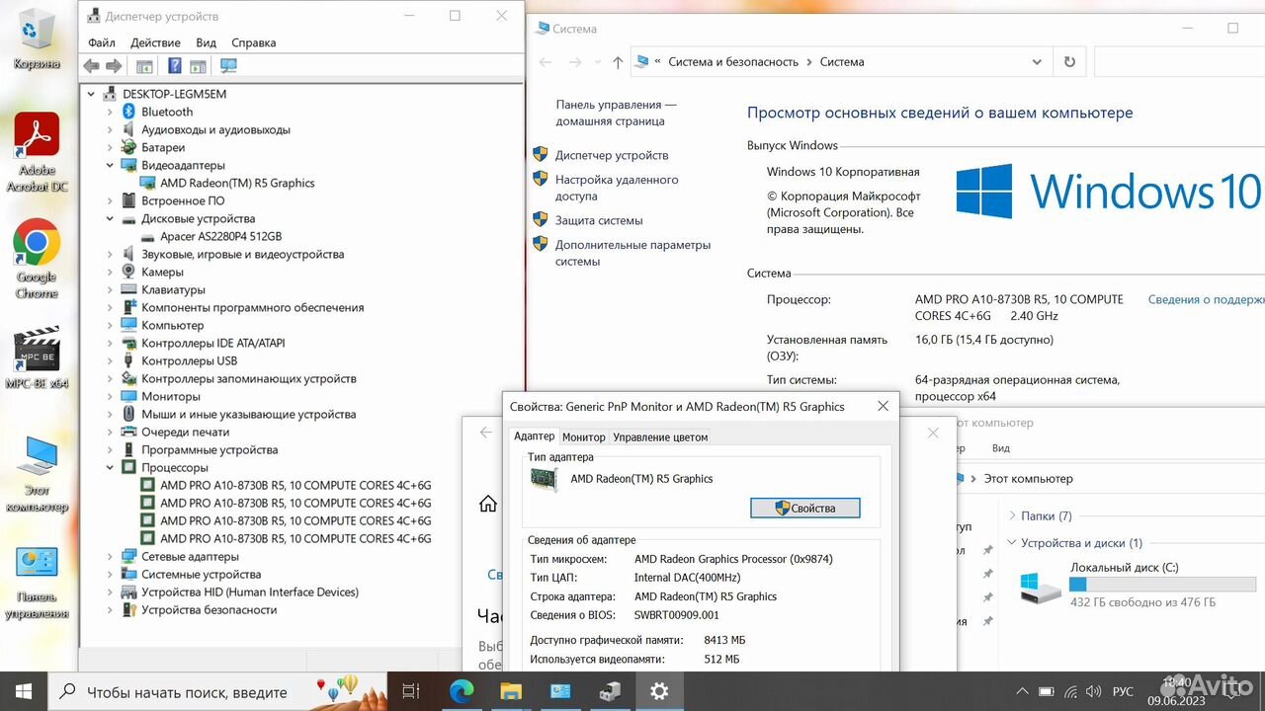
Task: Open the Файл menu
Action: (x=102, y=42)
